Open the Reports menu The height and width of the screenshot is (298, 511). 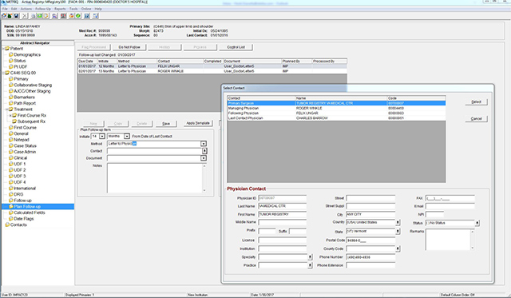[x=60, y=9]
